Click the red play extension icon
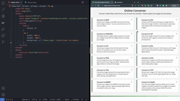Image resolution: width=180 pixels, height=101 pixels. pos(142,6)
